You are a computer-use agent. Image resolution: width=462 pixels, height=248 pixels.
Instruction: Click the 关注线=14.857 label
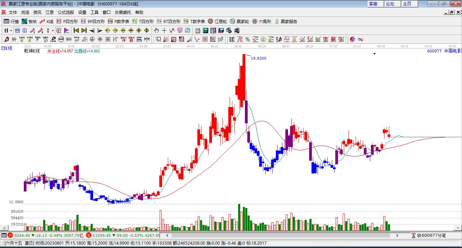click(x=60, y=51)
